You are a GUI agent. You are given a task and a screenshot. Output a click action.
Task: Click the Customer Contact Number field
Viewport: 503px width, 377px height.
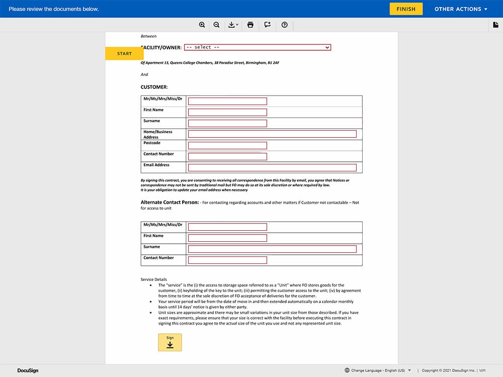227,156
